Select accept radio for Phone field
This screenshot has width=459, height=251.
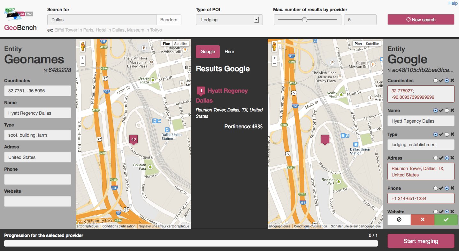(x=436, y=188)
